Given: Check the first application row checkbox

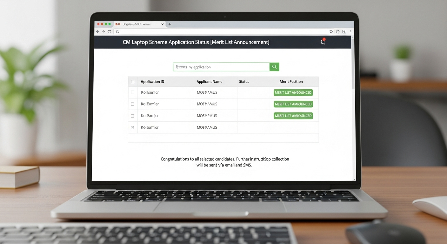Looking at the screenshot, I should coord(132,92).
